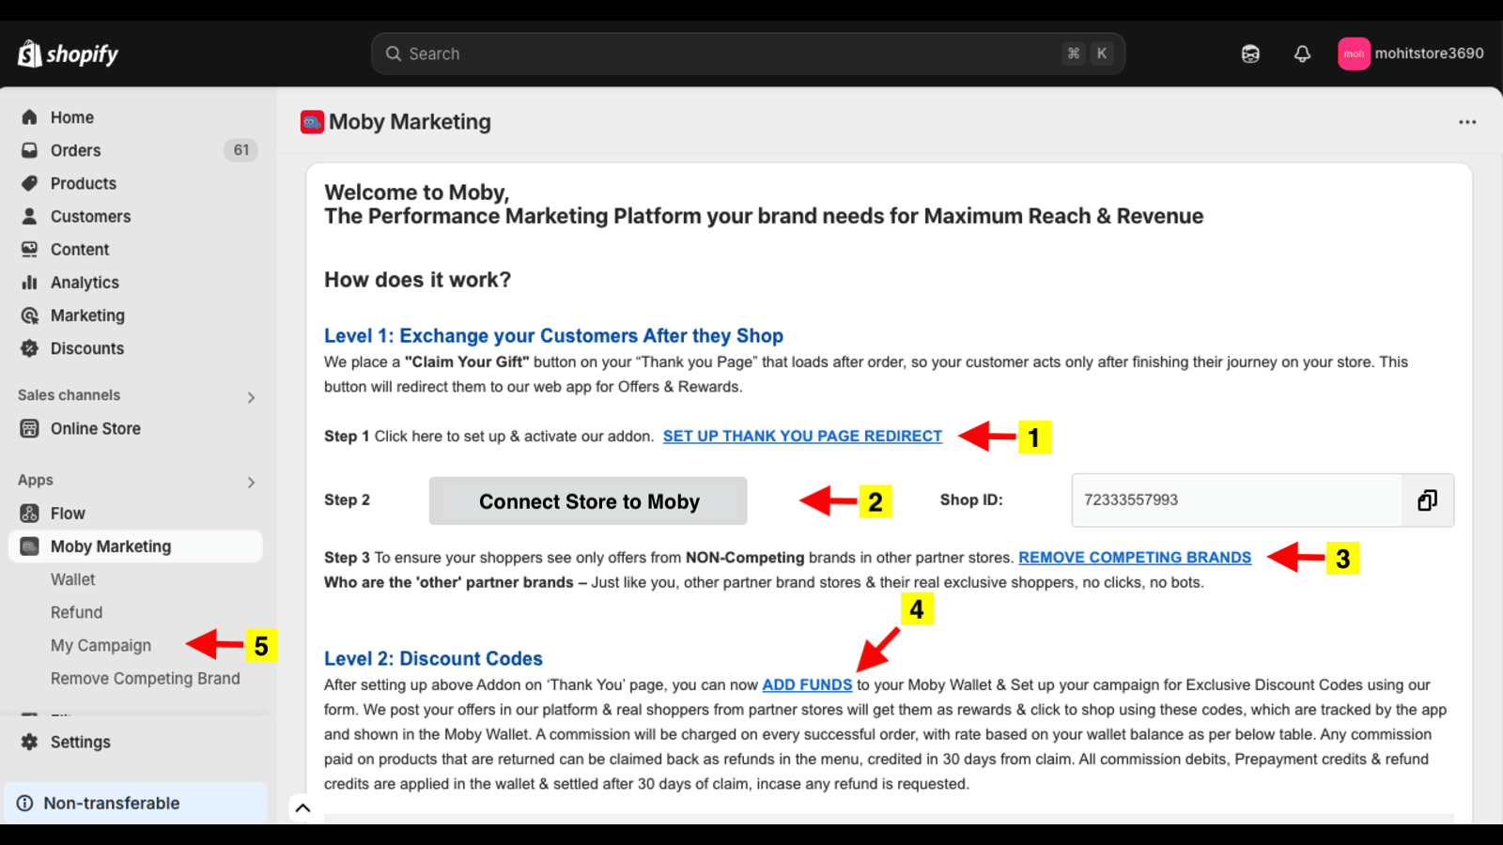This screenshot has width=1503, height=845.
Task: Click Level 1 heading text
Action: pos(553,336)
